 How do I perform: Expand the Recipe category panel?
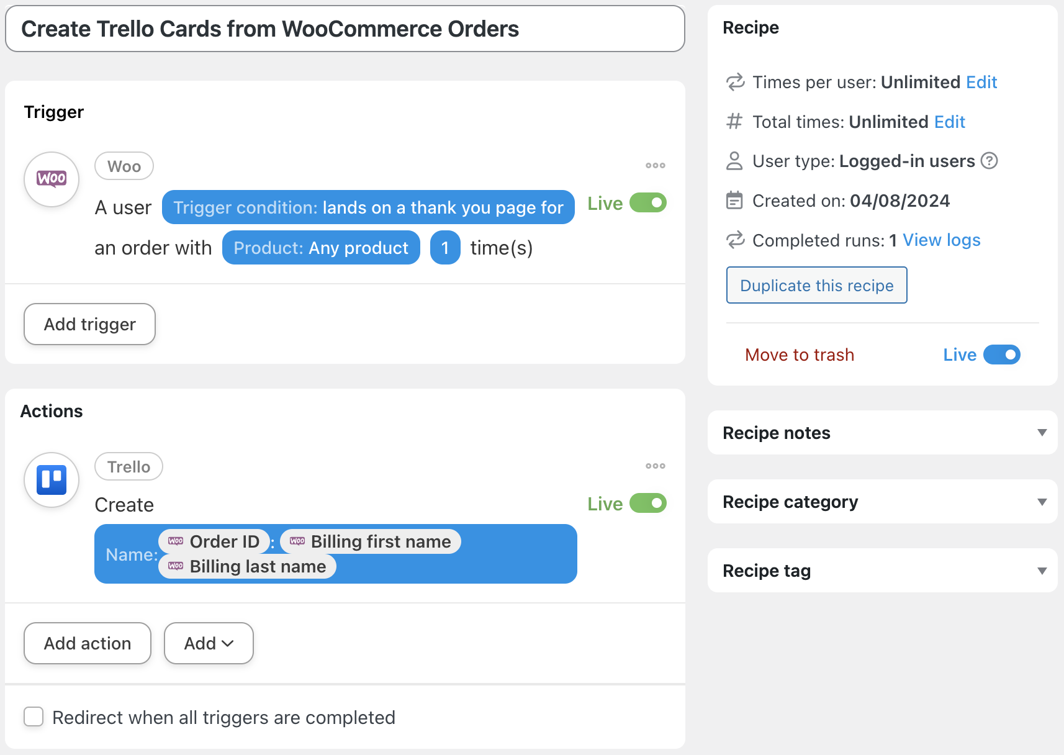coord(1042,502)
